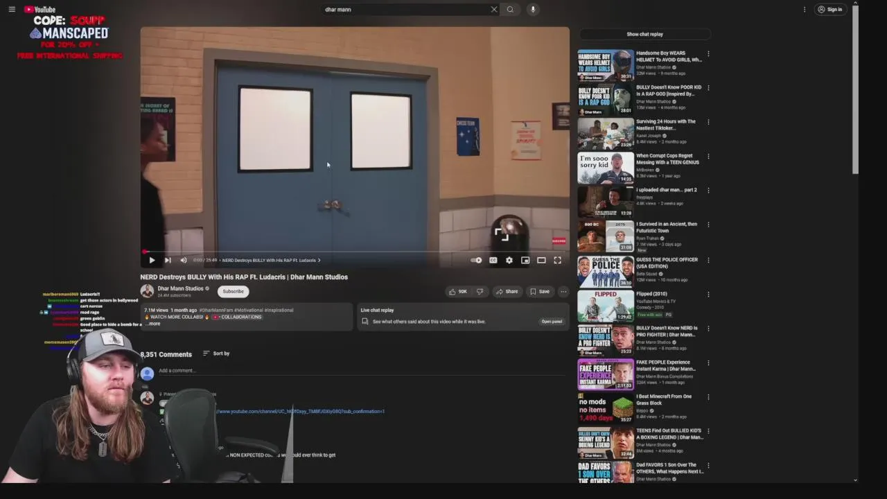Viewport: 887px width, 499px height.
Task: Open title I uploaded dhar man... part 2
Action: (x=667, y=190)
